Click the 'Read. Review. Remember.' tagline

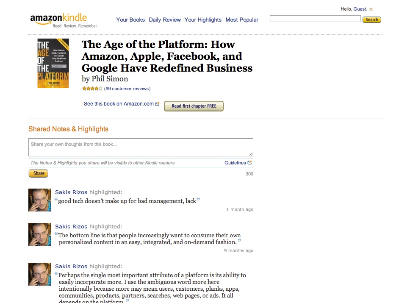[75, 26]
